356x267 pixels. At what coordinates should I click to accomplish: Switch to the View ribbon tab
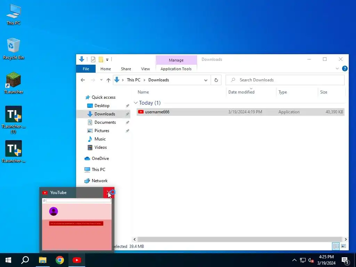click(x=145, y=69)
